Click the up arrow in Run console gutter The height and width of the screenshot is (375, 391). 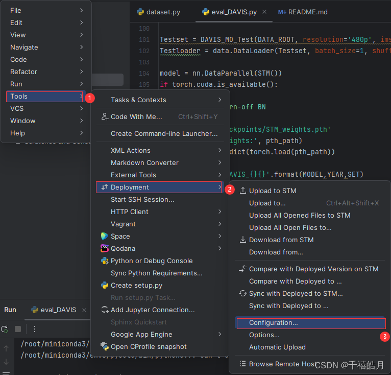(6, 348)
